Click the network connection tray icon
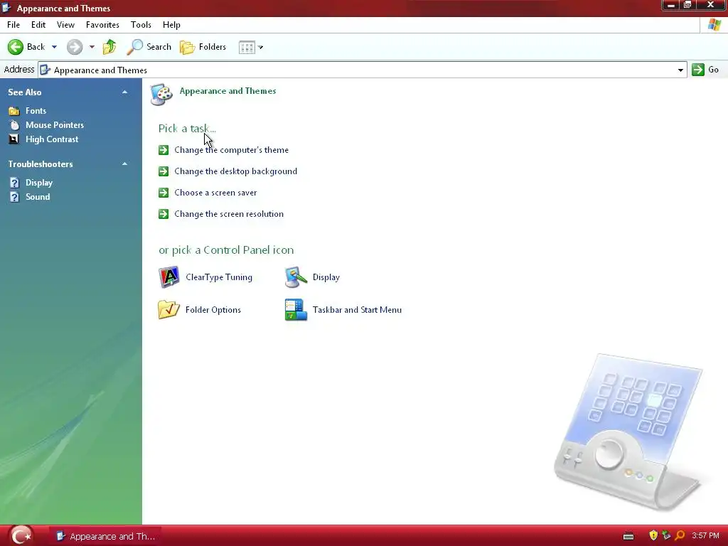728x546 pixels. [666, 536]
